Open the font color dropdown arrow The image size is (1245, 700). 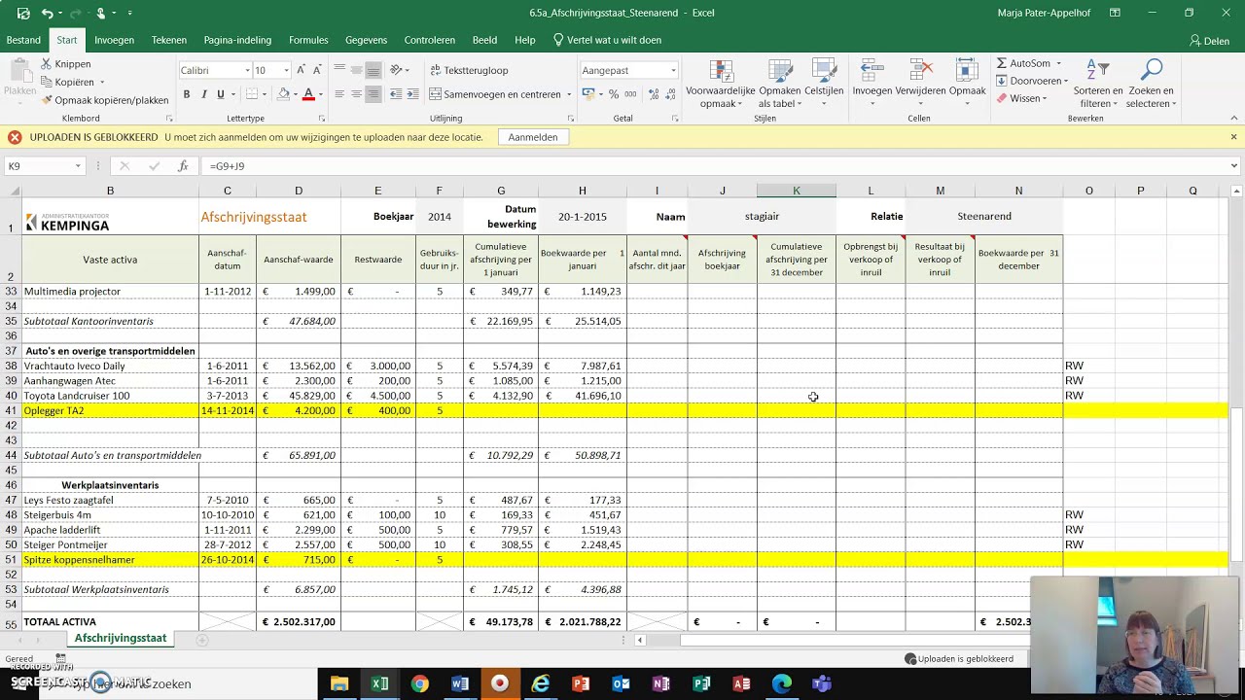(x=321, y=94)
